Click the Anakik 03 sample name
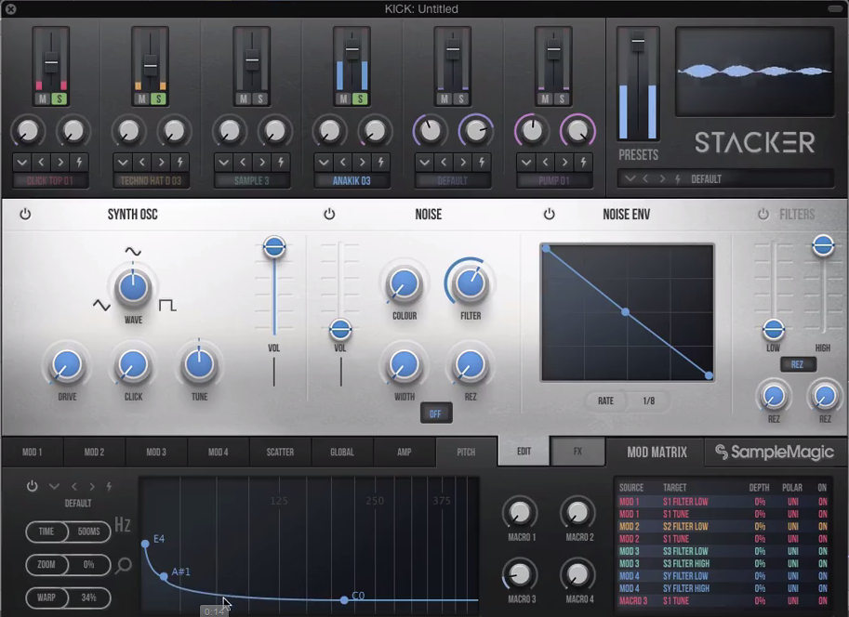This screenshot has width=849, height=617. [352, 181]
